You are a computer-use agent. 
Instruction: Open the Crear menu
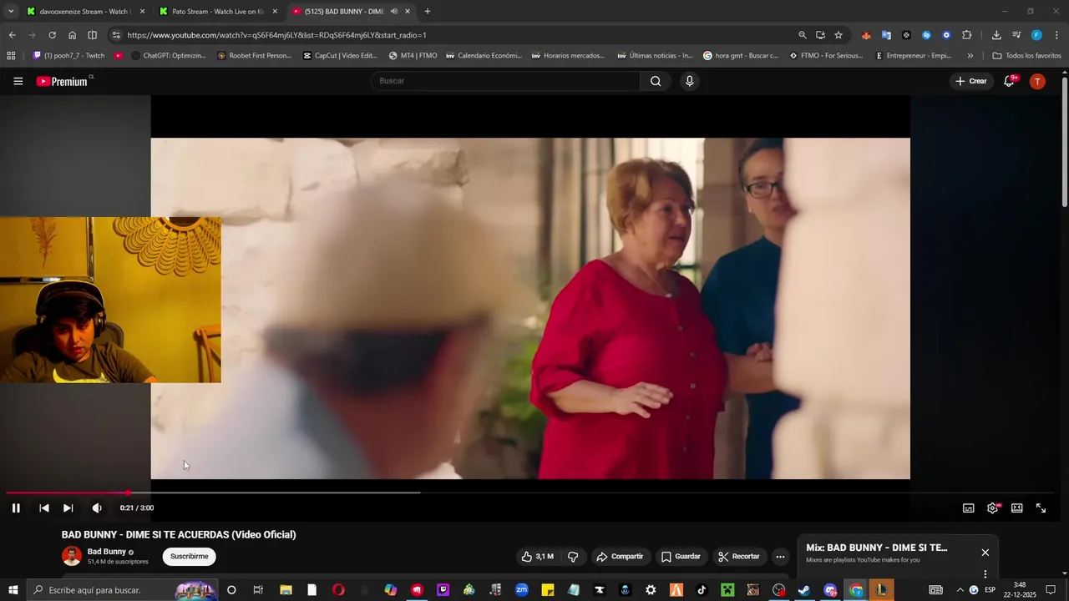click(x=971, y=81)
